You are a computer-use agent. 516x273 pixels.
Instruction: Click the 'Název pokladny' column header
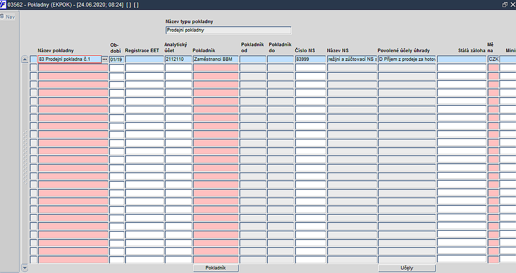(x=56, y=51)
